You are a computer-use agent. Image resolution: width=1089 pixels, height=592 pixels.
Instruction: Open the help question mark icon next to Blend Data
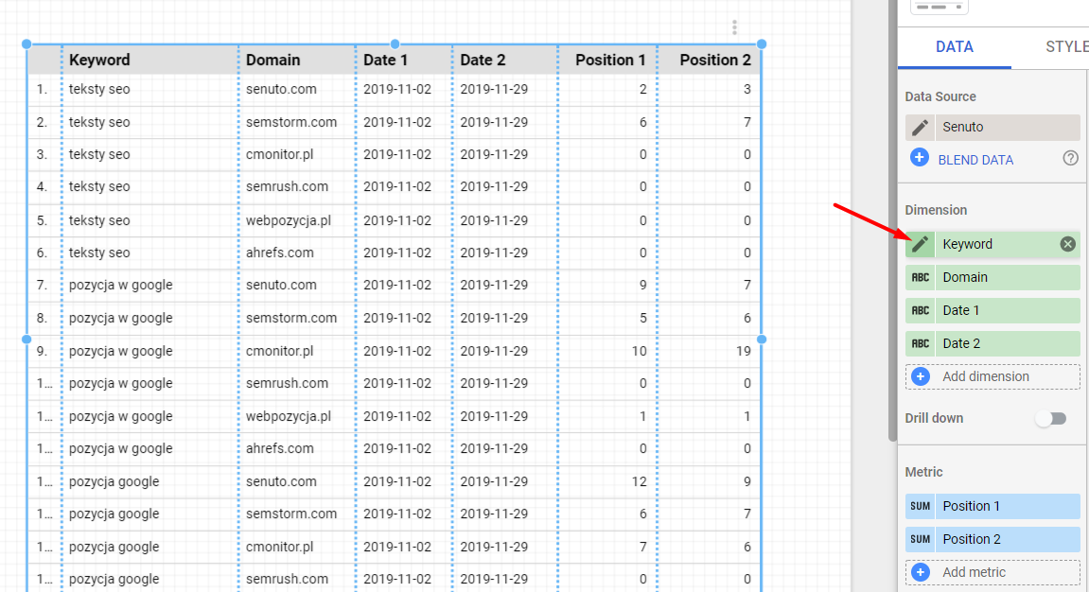coord(1070,158)
